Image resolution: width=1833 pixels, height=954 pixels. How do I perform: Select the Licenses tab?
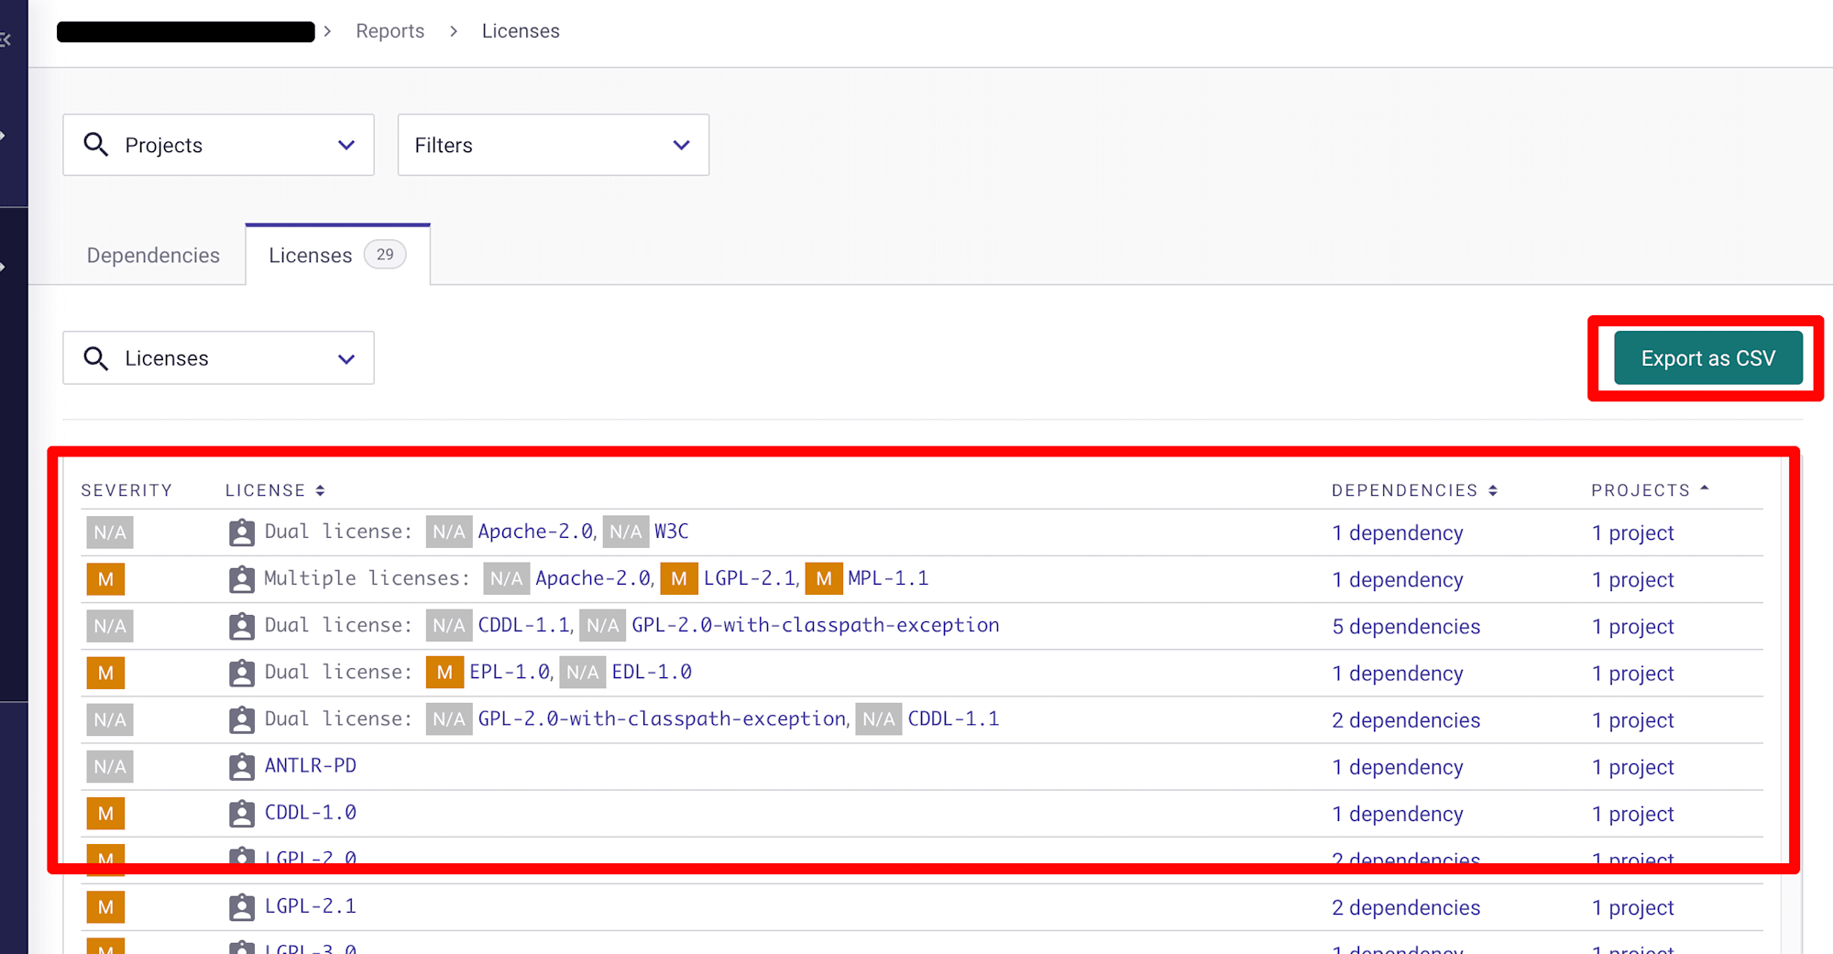[337, 255]
